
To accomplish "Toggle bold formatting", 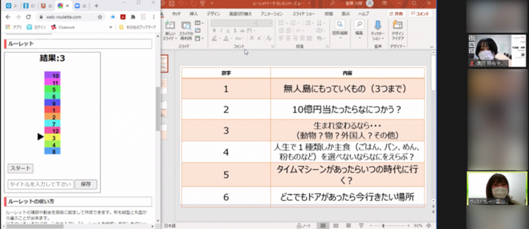I will pyautogui.click(x=214, y=31).
